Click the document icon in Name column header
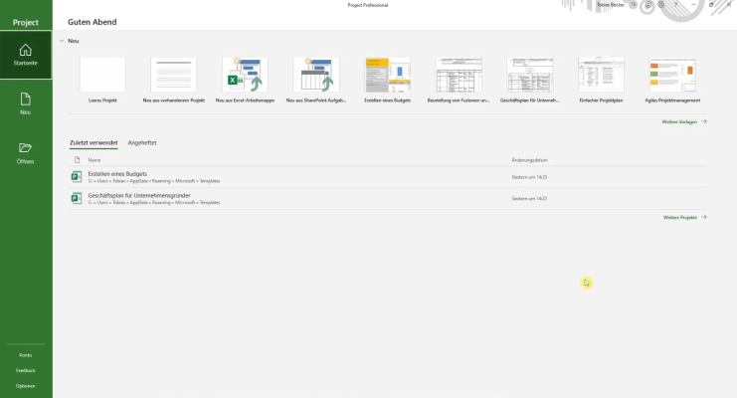737x398 pixels. [x=78, y=160]
